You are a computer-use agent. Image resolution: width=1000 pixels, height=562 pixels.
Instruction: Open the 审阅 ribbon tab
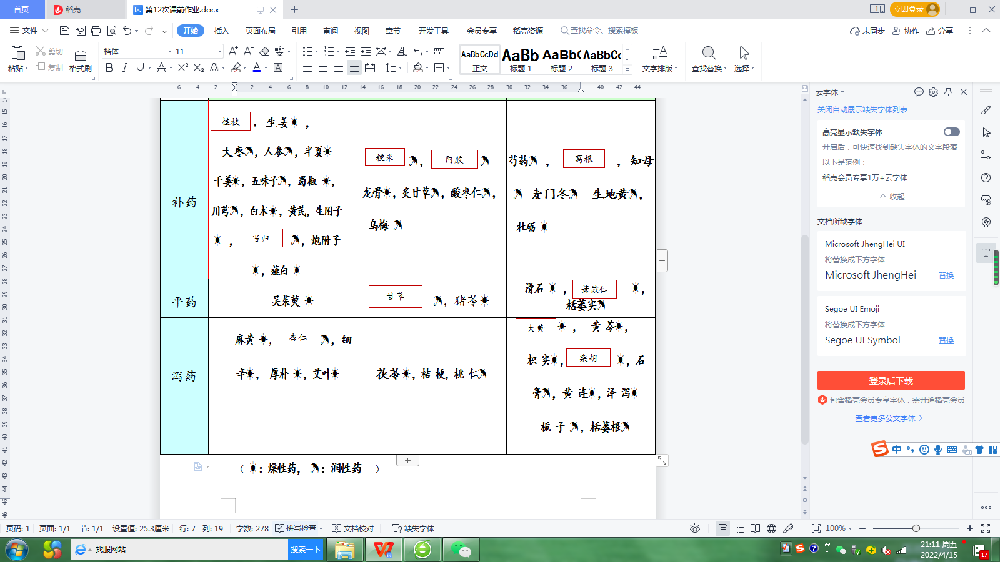click(331, 31)
